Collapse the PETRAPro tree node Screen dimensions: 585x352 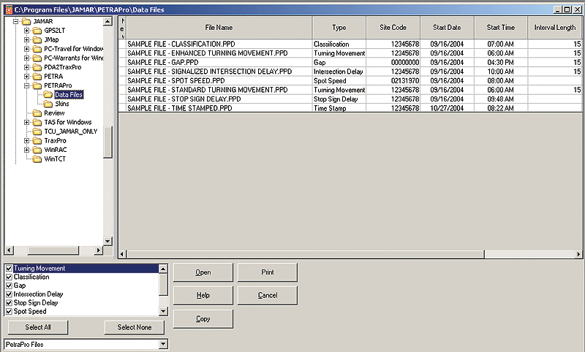[26, 85]
